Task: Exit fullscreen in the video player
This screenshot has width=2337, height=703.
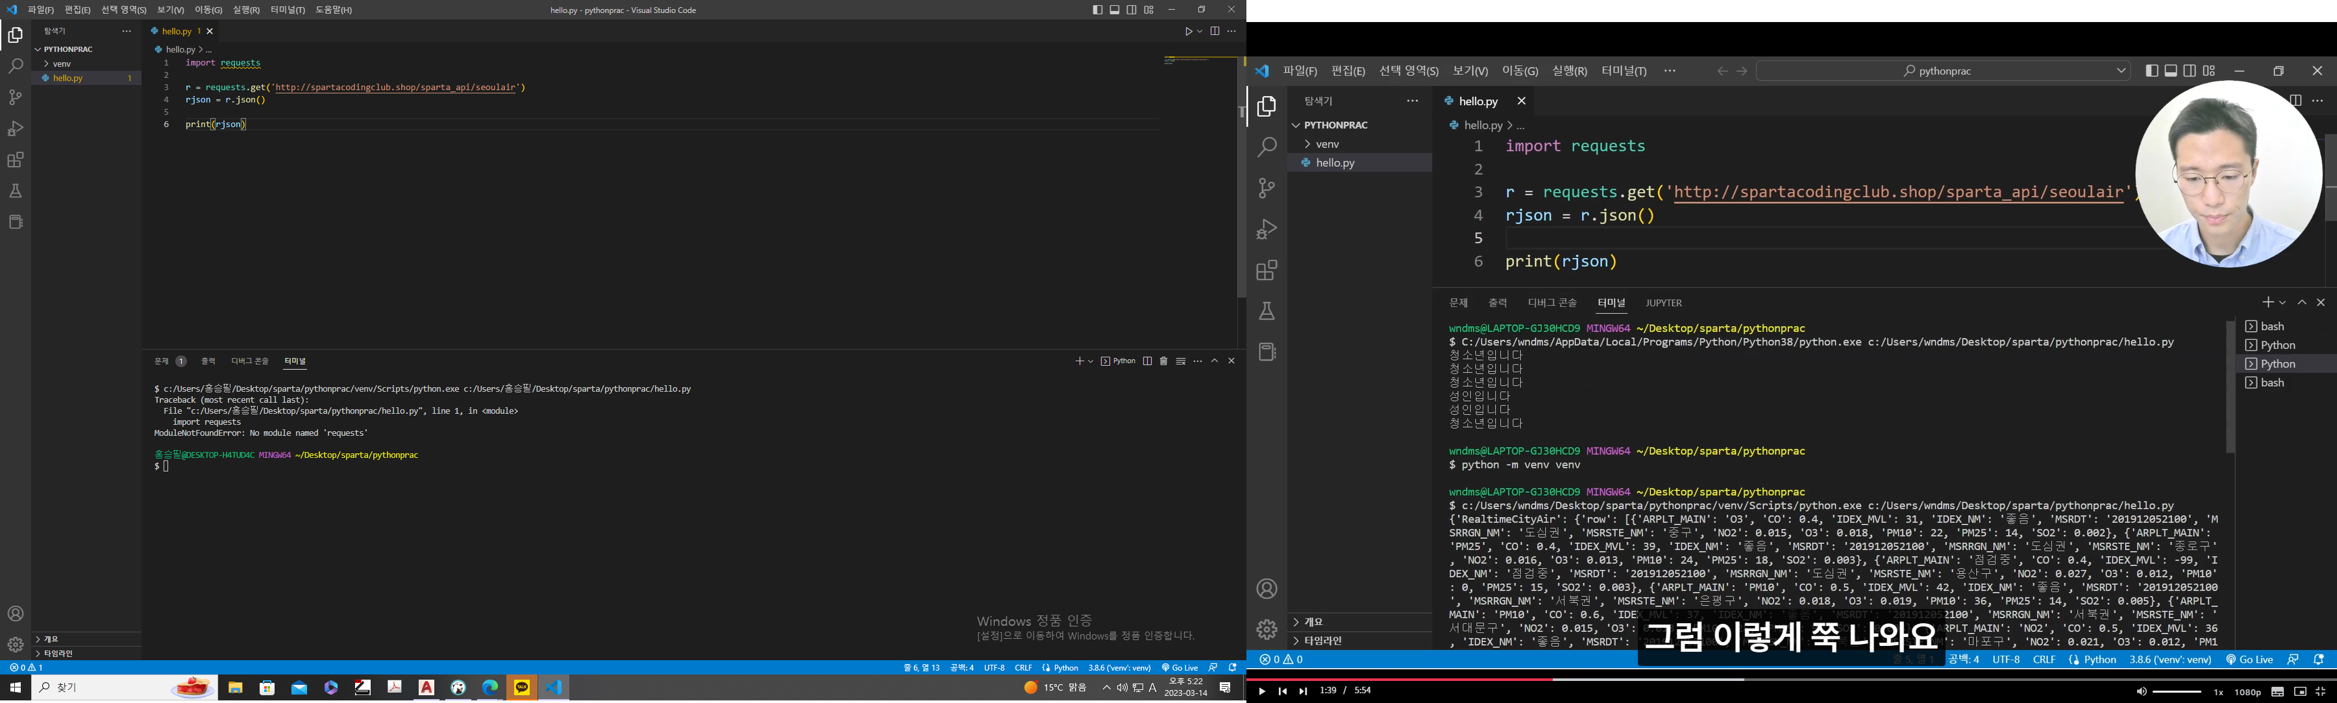Action: point(2321,691)
